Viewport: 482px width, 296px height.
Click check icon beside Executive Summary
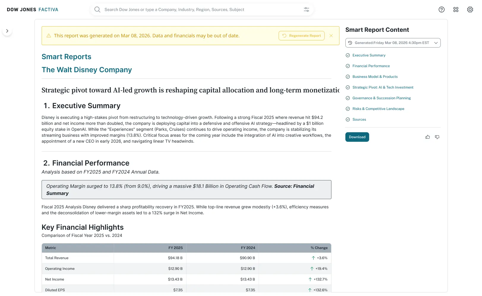(x=348, y=55)
